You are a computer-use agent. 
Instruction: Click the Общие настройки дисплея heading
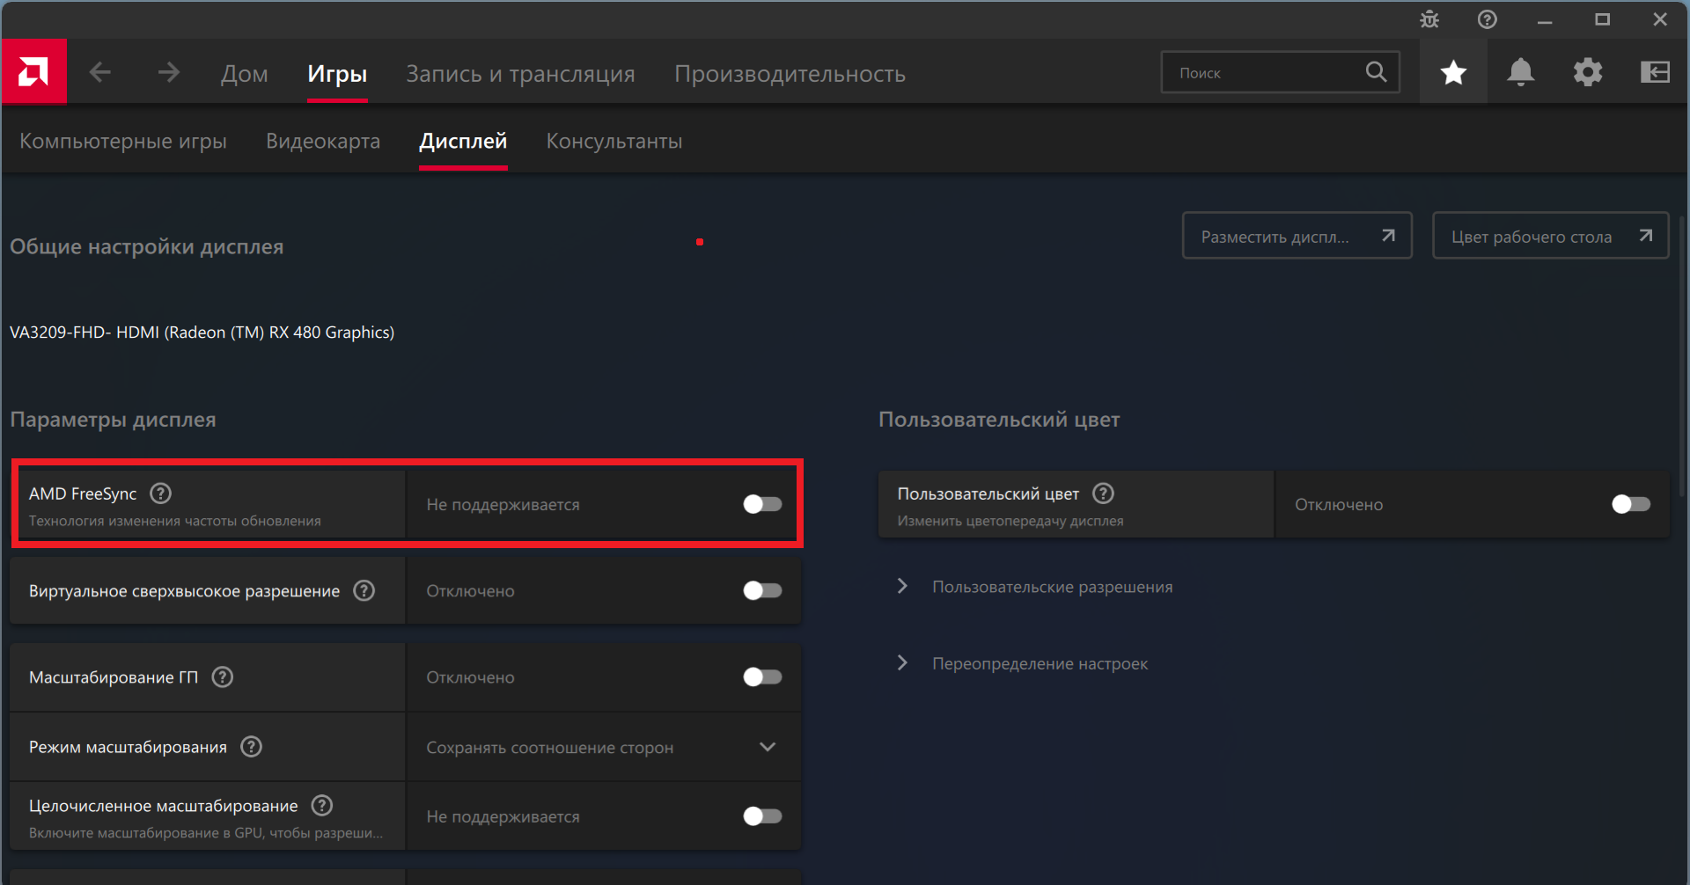tap(146, 247)
